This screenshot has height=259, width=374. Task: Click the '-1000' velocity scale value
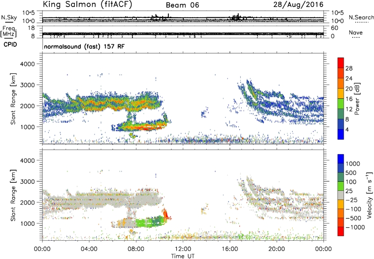(x=355, y=227)
